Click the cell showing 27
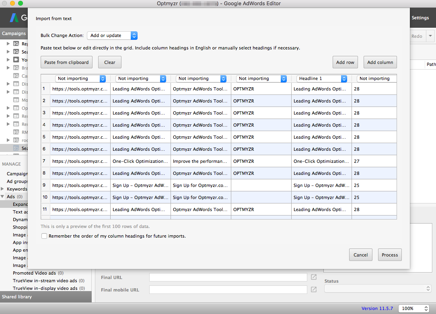Viewport: 436px width, 314px height. (374, 161)
